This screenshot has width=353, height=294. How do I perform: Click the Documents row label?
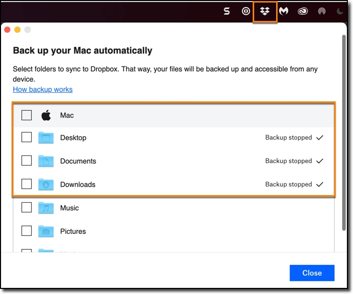(78, 161)
